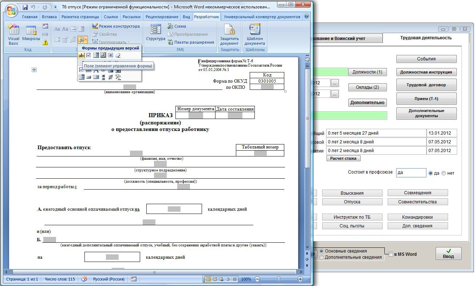475x286 pixels.
Task: Adjust the zoom slider in status bar
Action: click(x=278, y=279)
